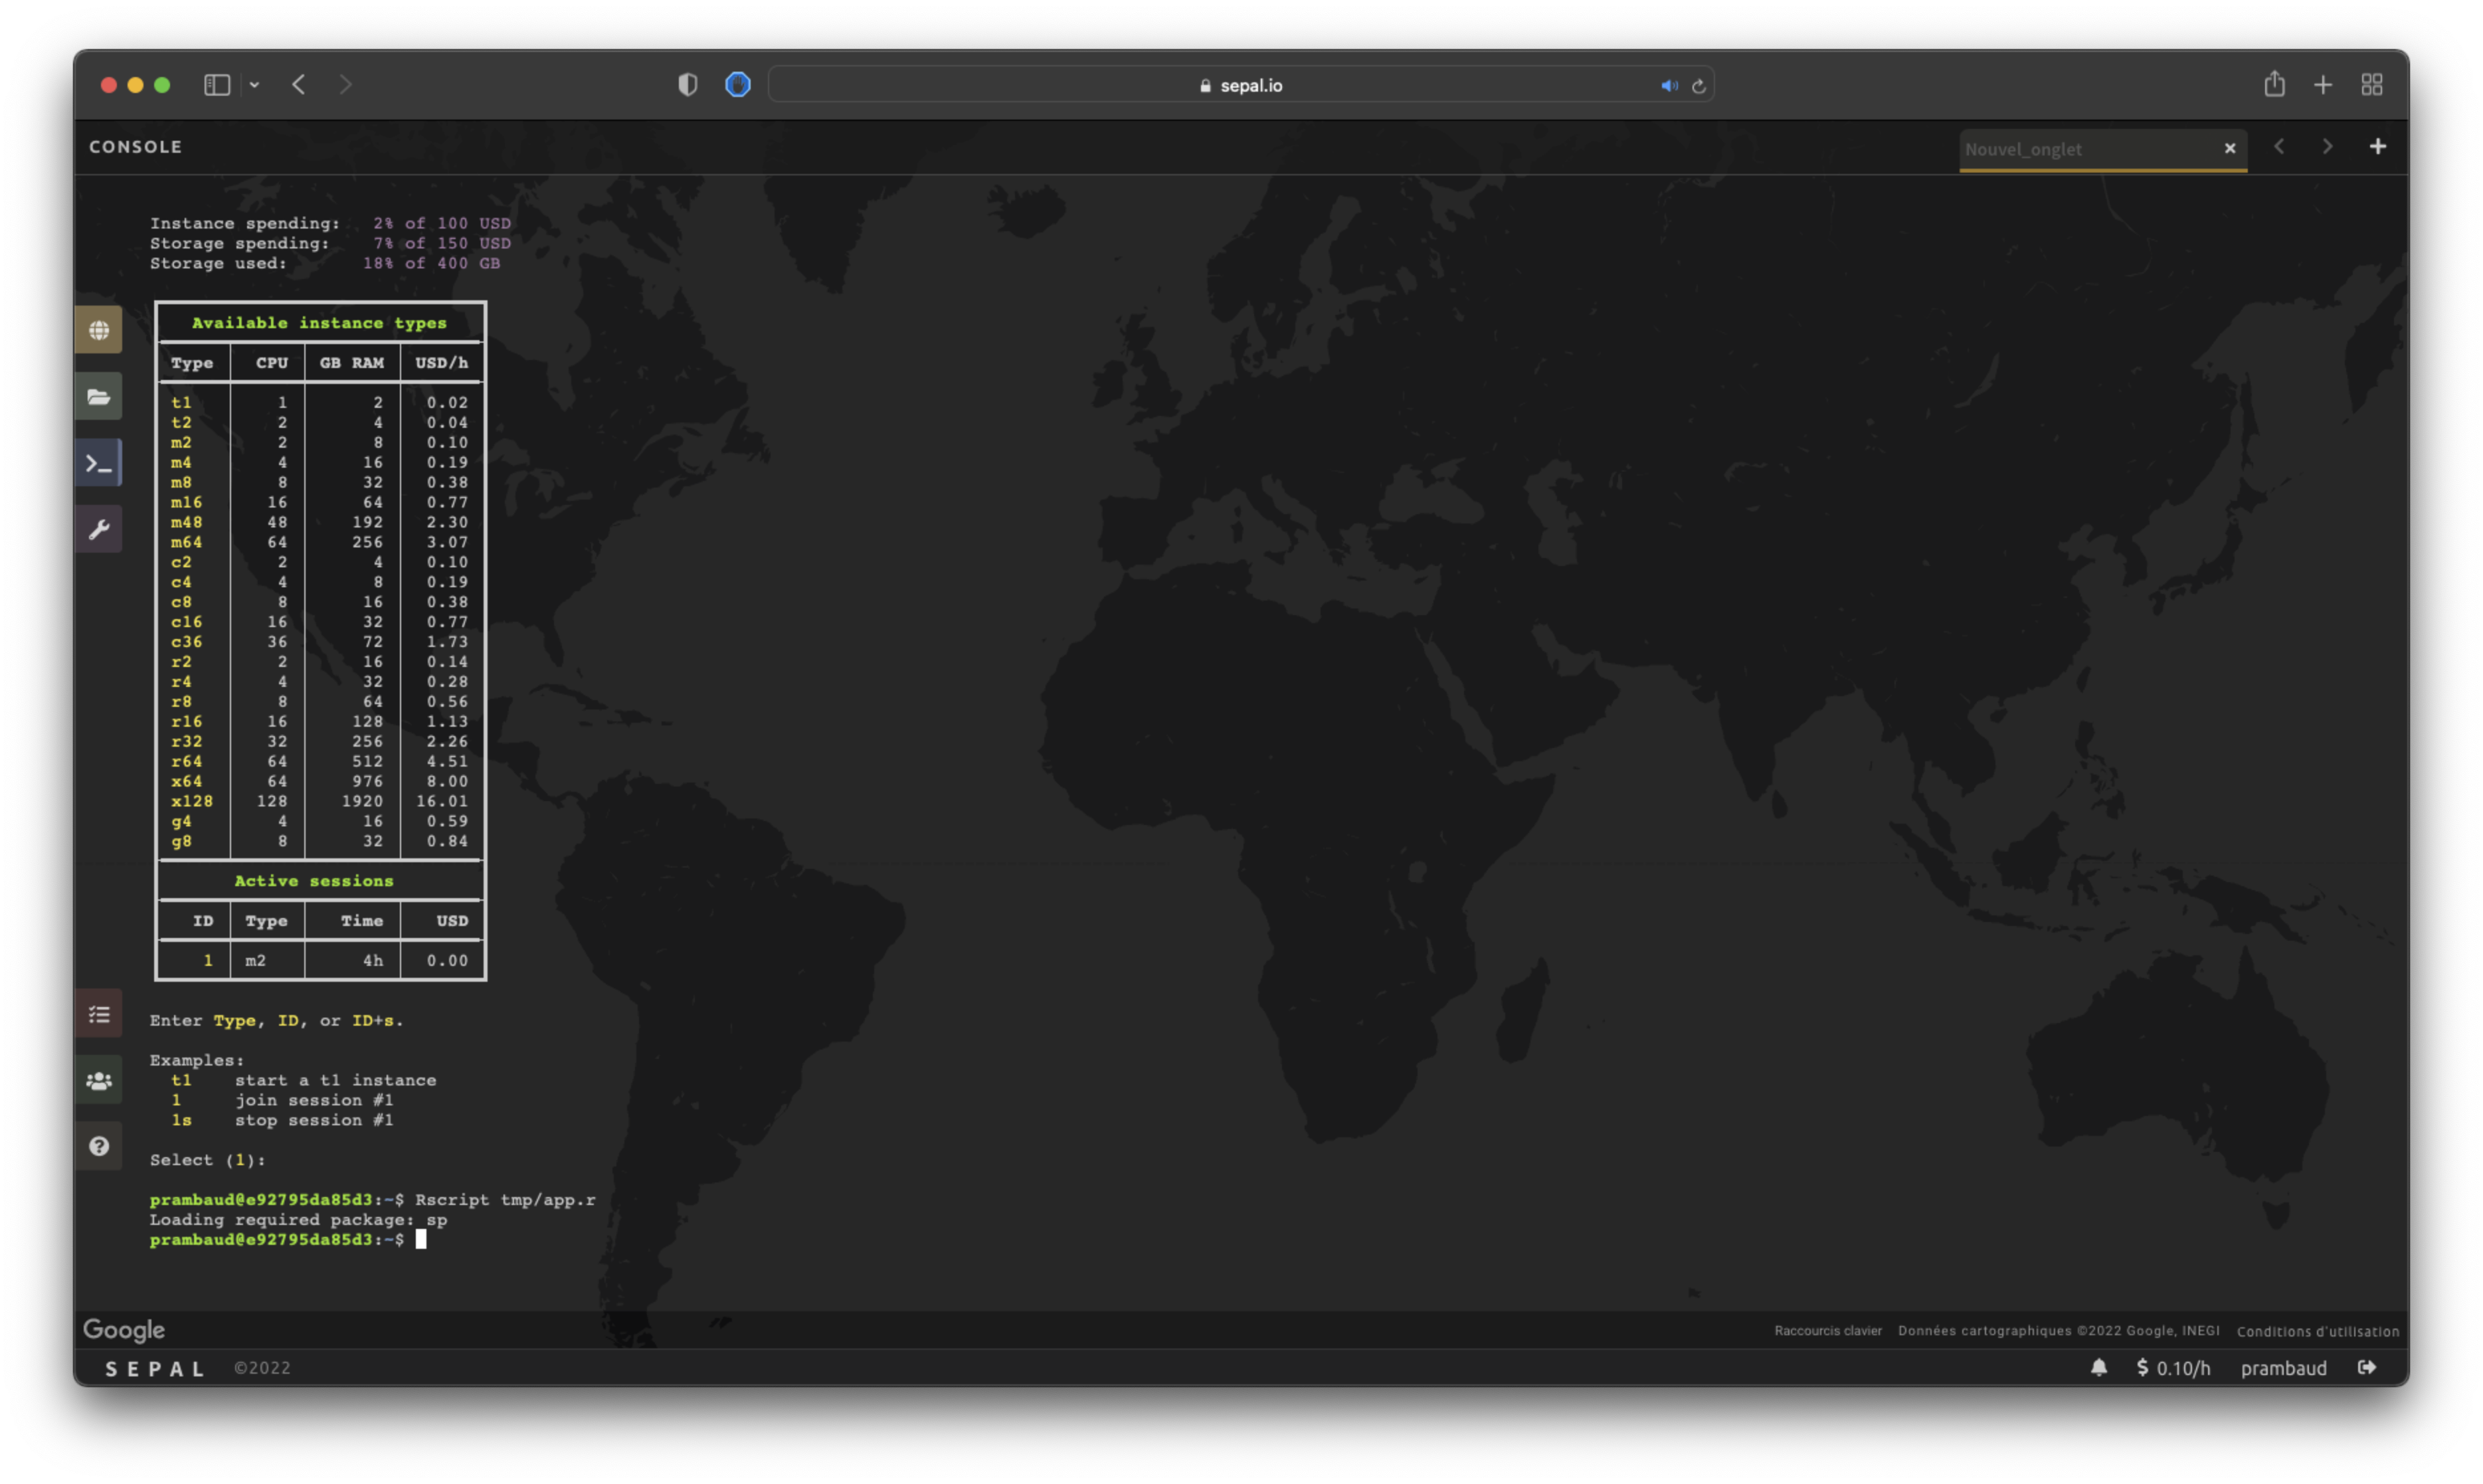The width and height of the screenshot is (2483, 1484).
Task: Open Conditions d'utilisation link
Action: click(x=2317, y=1332)
